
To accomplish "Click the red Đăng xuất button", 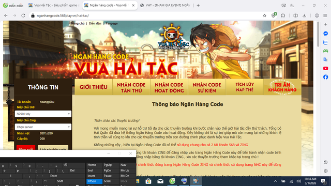I will (26, 148).
